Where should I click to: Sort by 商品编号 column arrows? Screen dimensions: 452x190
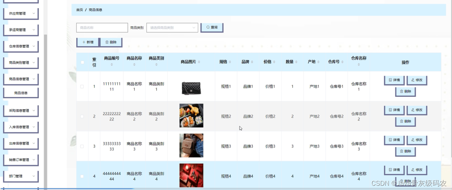click(x=112, y=65)
